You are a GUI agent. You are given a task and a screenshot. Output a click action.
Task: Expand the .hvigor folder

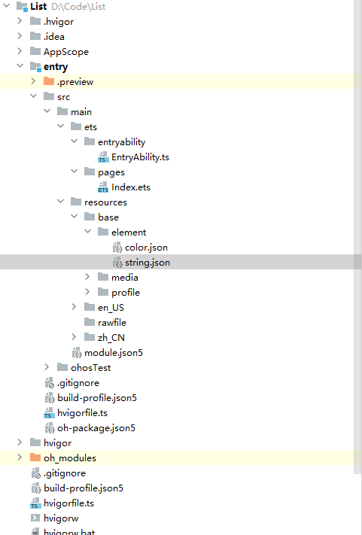click(x=20, y=21)
